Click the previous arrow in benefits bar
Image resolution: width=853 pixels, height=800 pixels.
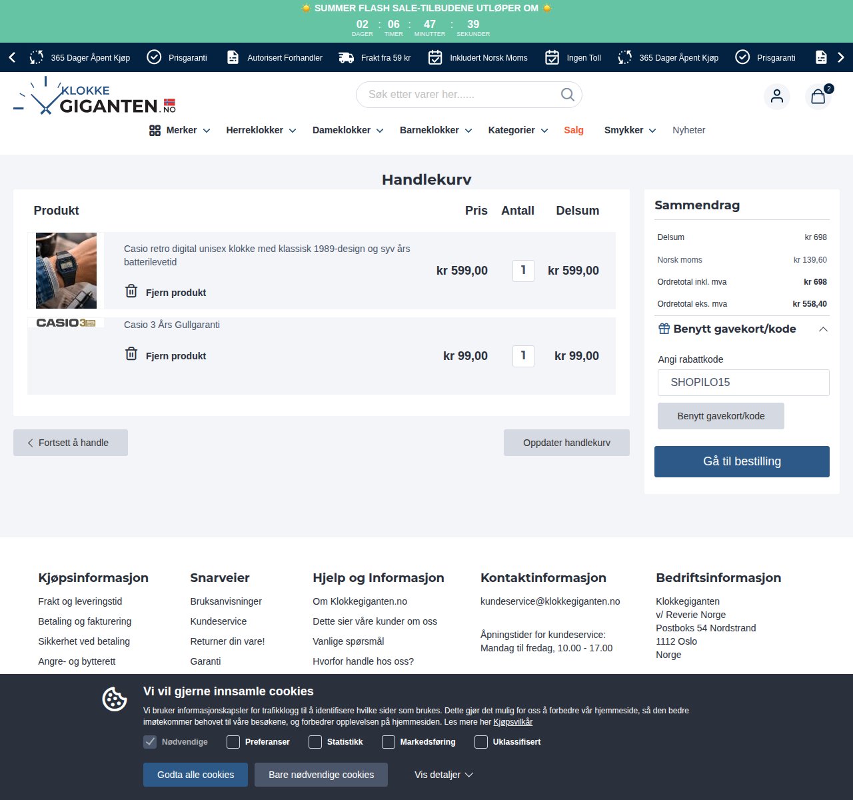pyautogui.click(x=12, y=57)
